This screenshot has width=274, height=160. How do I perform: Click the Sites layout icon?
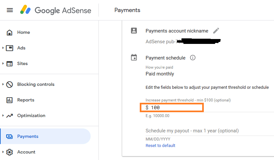(9, 64)
